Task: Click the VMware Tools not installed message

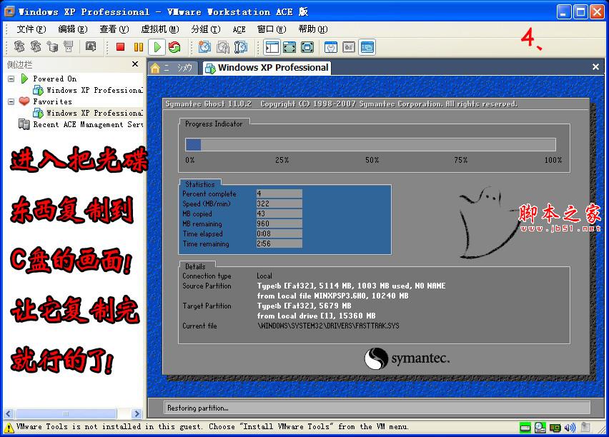Action: 212,427
